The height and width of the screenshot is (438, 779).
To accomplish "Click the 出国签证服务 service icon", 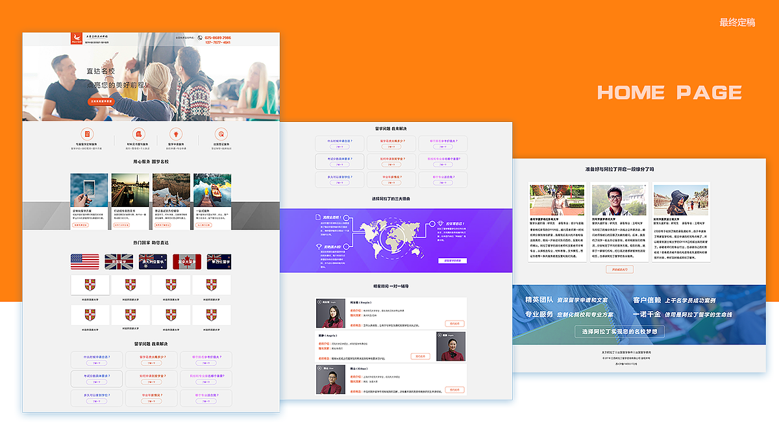I will 220,134.
